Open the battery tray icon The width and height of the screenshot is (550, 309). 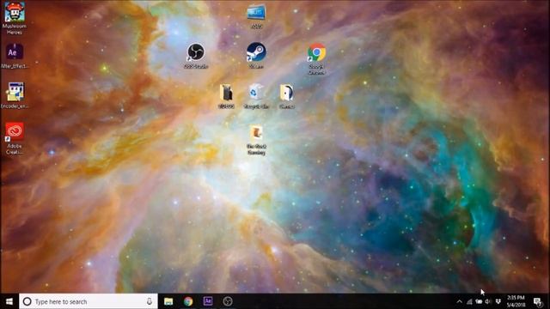[x=479, y=301]
